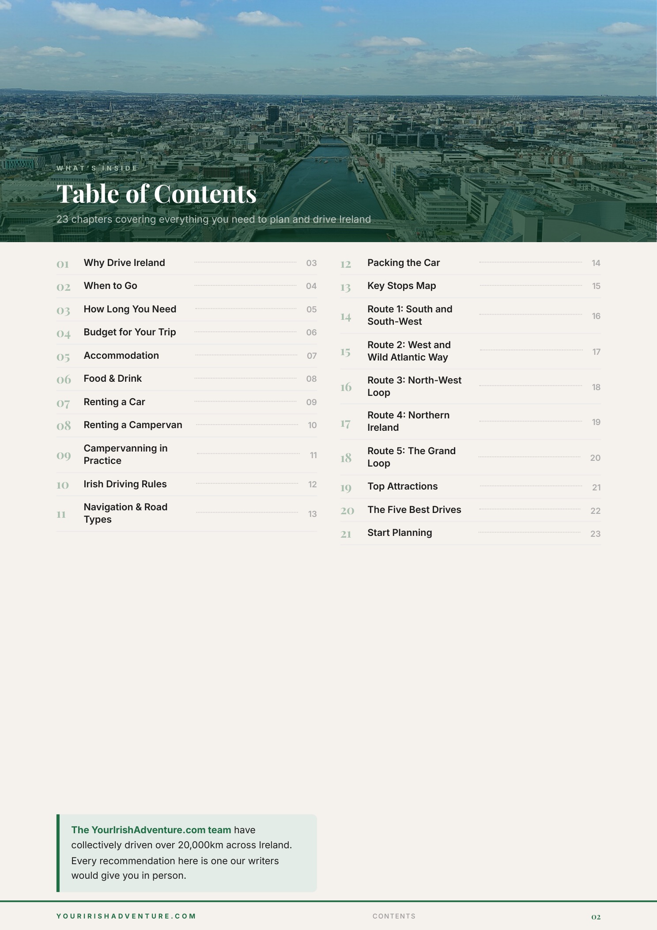
Task: Click the footer YOURIRISHADVENTURE.COM text
Action: click(126, 916)
